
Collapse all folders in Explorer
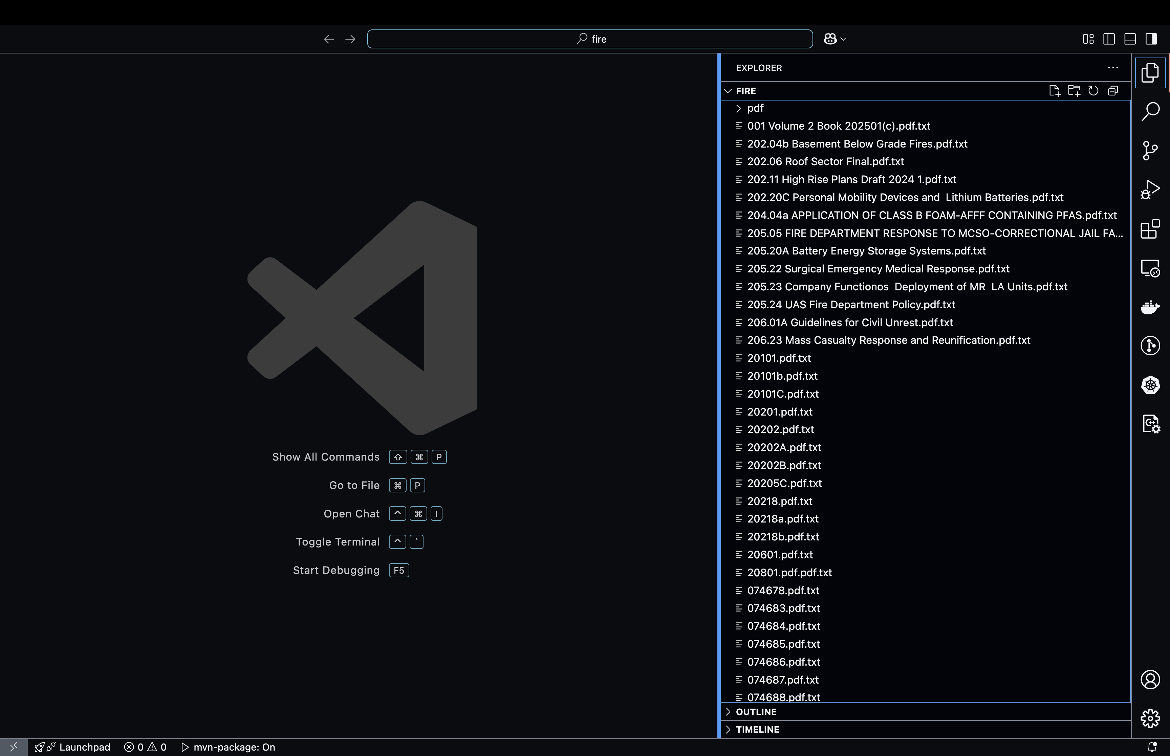pos(1113,91)
